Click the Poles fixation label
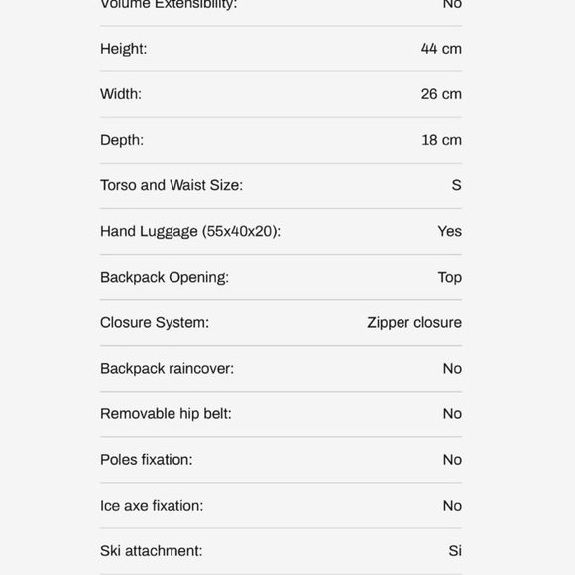575x575 pixels. pyautogui.click(x=147, y=460)
